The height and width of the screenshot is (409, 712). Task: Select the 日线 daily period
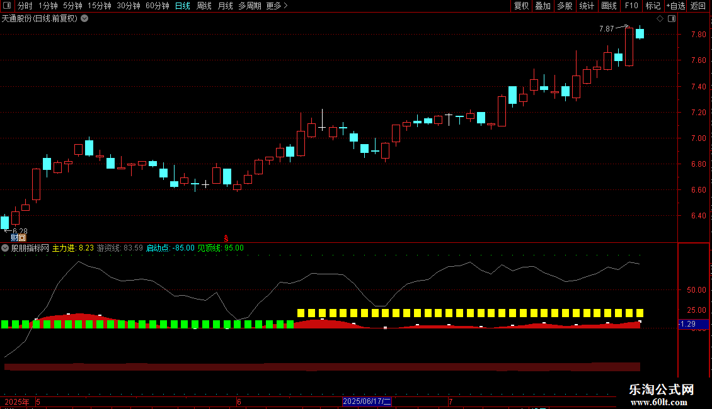click(183, 6)
